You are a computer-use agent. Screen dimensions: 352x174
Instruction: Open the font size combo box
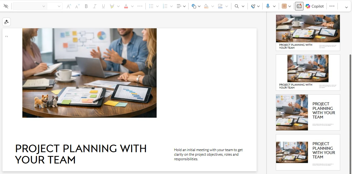pos(54,6)
